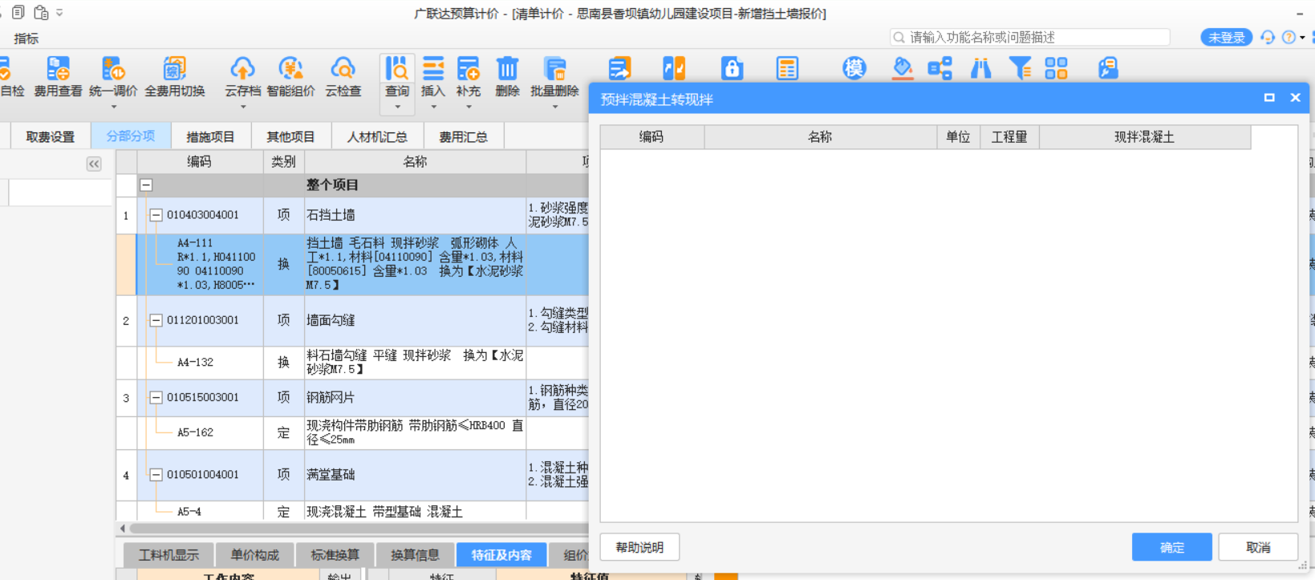Open the 指标 menu
Screen dimensions: 1315x580
tap(26, 38)
